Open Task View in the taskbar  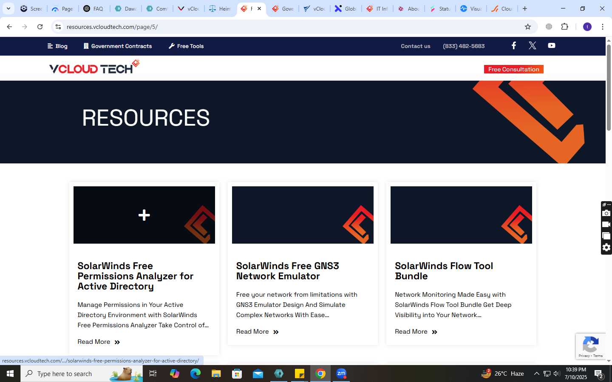153,374
